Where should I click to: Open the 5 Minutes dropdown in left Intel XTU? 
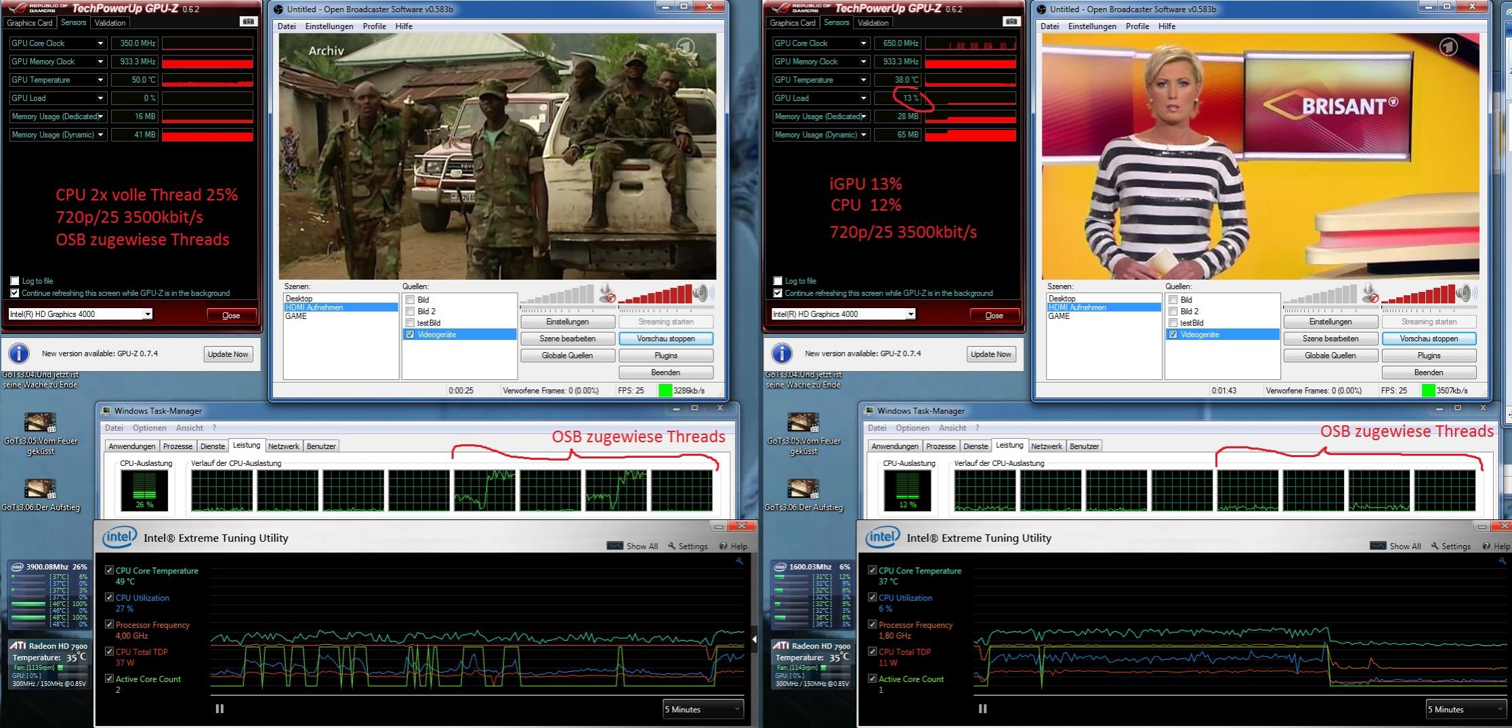click(702, 709)
